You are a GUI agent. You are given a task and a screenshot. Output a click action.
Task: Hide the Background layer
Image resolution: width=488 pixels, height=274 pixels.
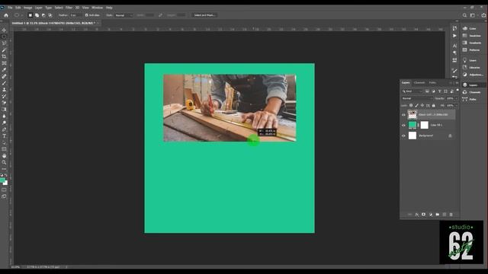[x=403, y=135]
